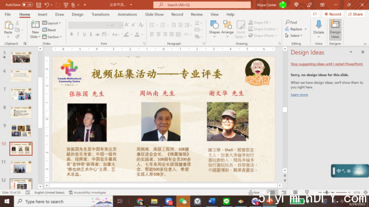Switch to Reading View icon
Image resolution: width=369 pixels, height=207 pixels.
[295, 193]
